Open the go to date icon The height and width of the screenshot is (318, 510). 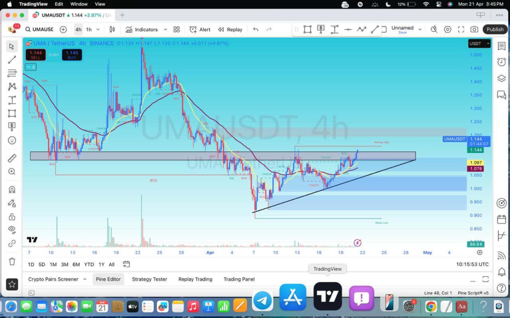tap(126, 264)
